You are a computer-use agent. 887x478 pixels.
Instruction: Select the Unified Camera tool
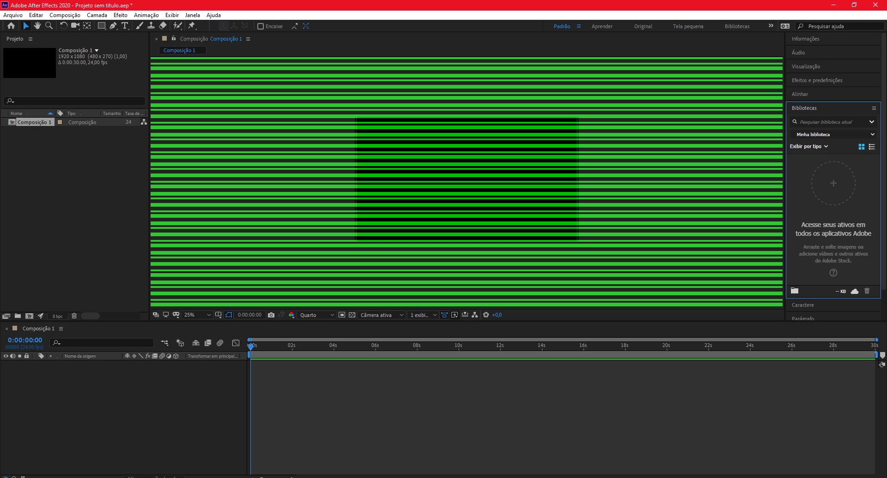pos(75,26)
